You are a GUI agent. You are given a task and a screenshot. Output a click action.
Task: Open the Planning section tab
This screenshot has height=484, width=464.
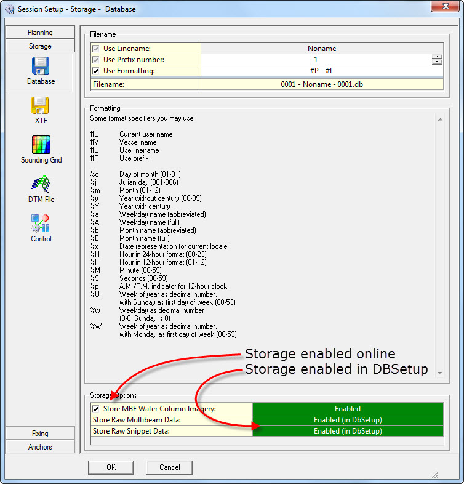pos(40,33)
